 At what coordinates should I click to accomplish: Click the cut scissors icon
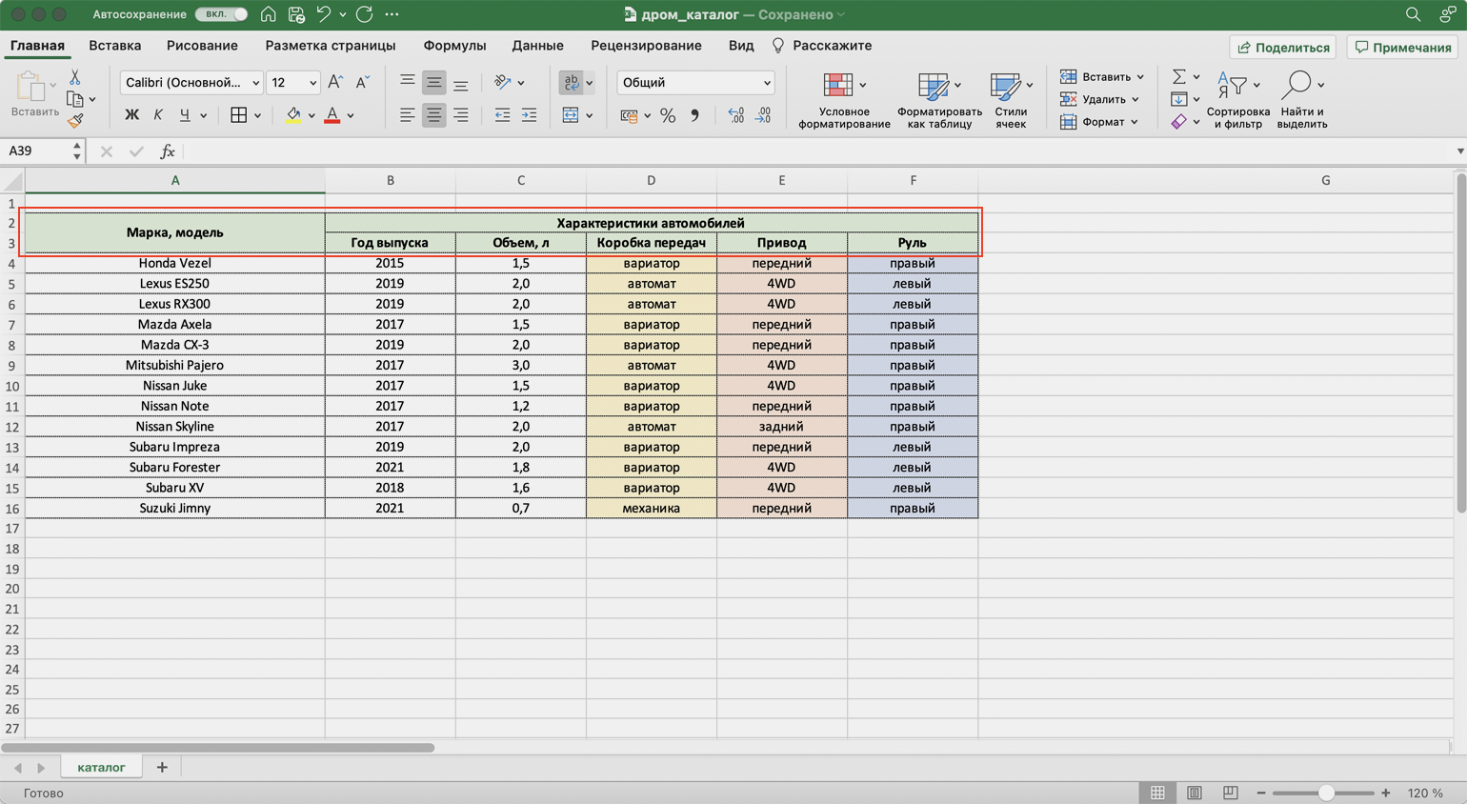coord(75,78)
